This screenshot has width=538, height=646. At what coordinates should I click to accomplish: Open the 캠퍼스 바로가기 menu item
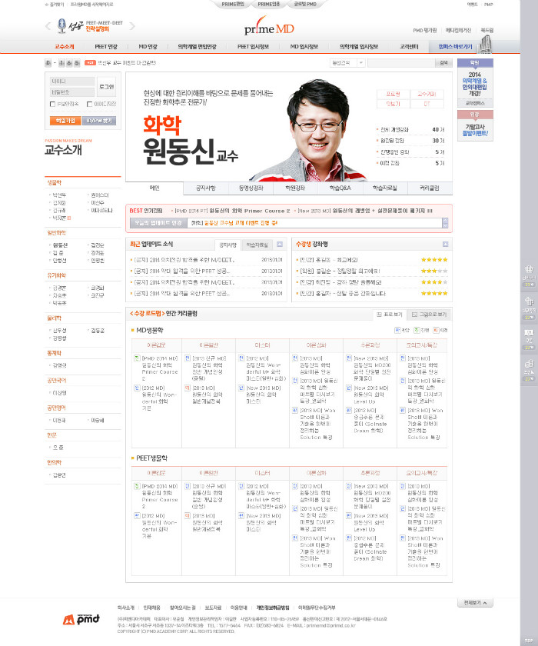(455, 47)
